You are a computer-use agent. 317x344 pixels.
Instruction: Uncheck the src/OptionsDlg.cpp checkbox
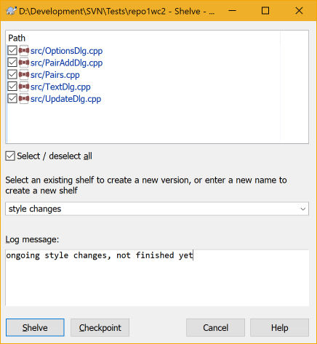[12, 51]
